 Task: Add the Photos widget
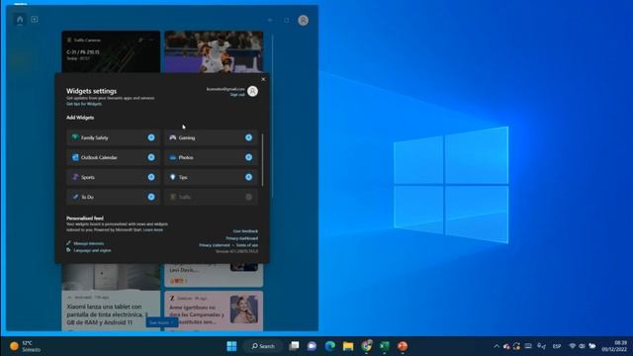point(248,157)
